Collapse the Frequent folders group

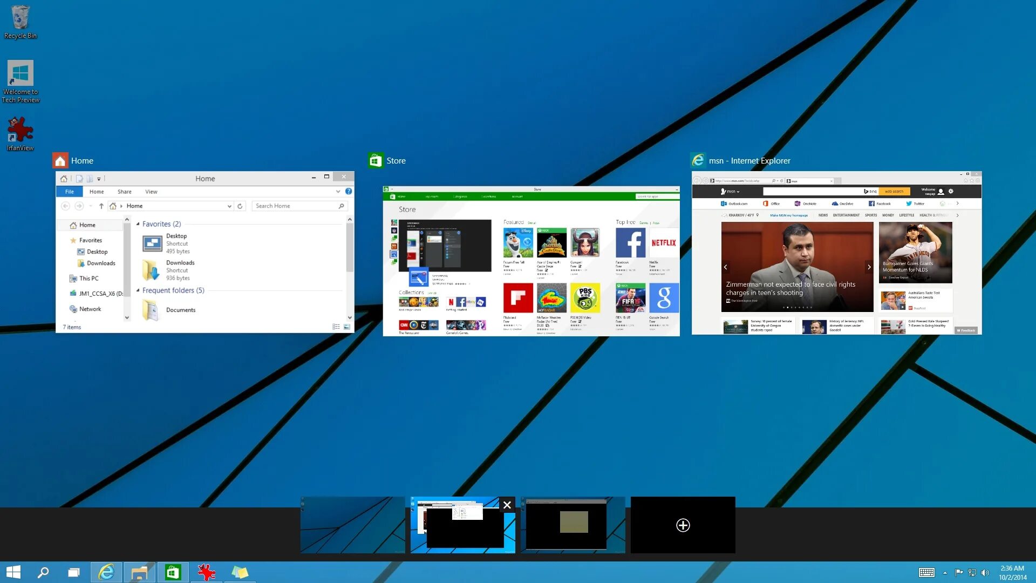138,290
